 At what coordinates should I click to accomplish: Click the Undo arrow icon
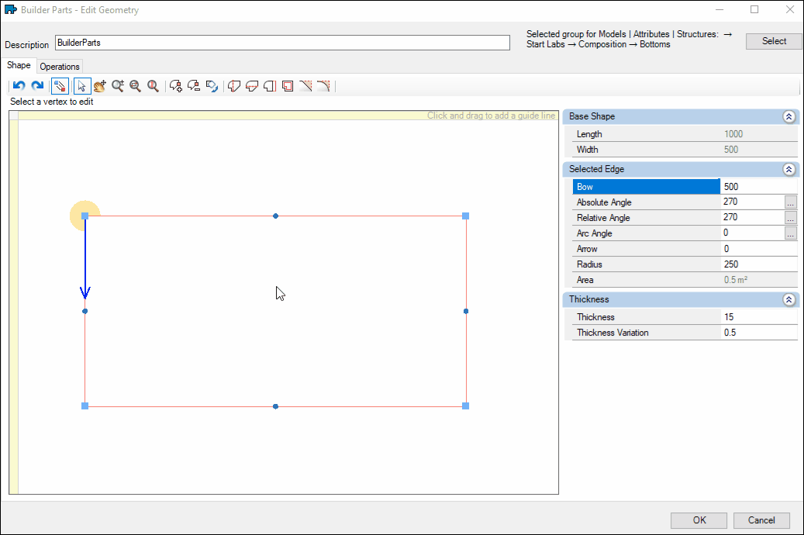click(x=19, y=85)
